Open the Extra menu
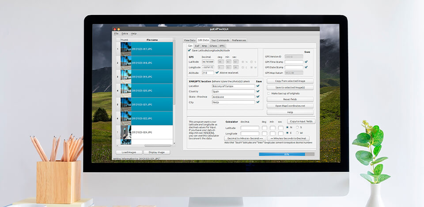 coord(125,33)
